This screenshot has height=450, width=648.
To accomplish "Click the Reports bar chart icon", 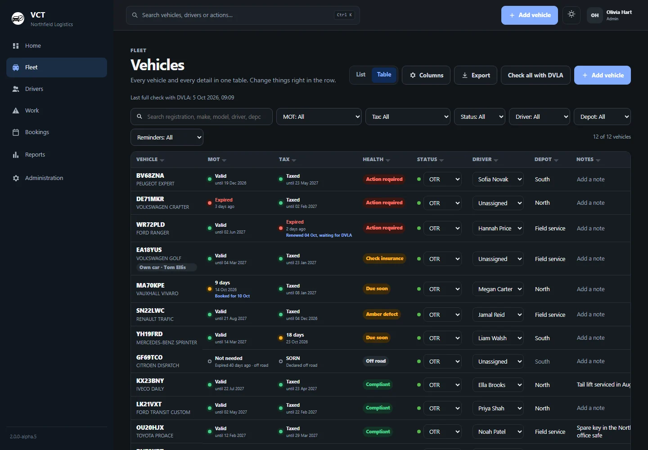I will click(16, 155).
